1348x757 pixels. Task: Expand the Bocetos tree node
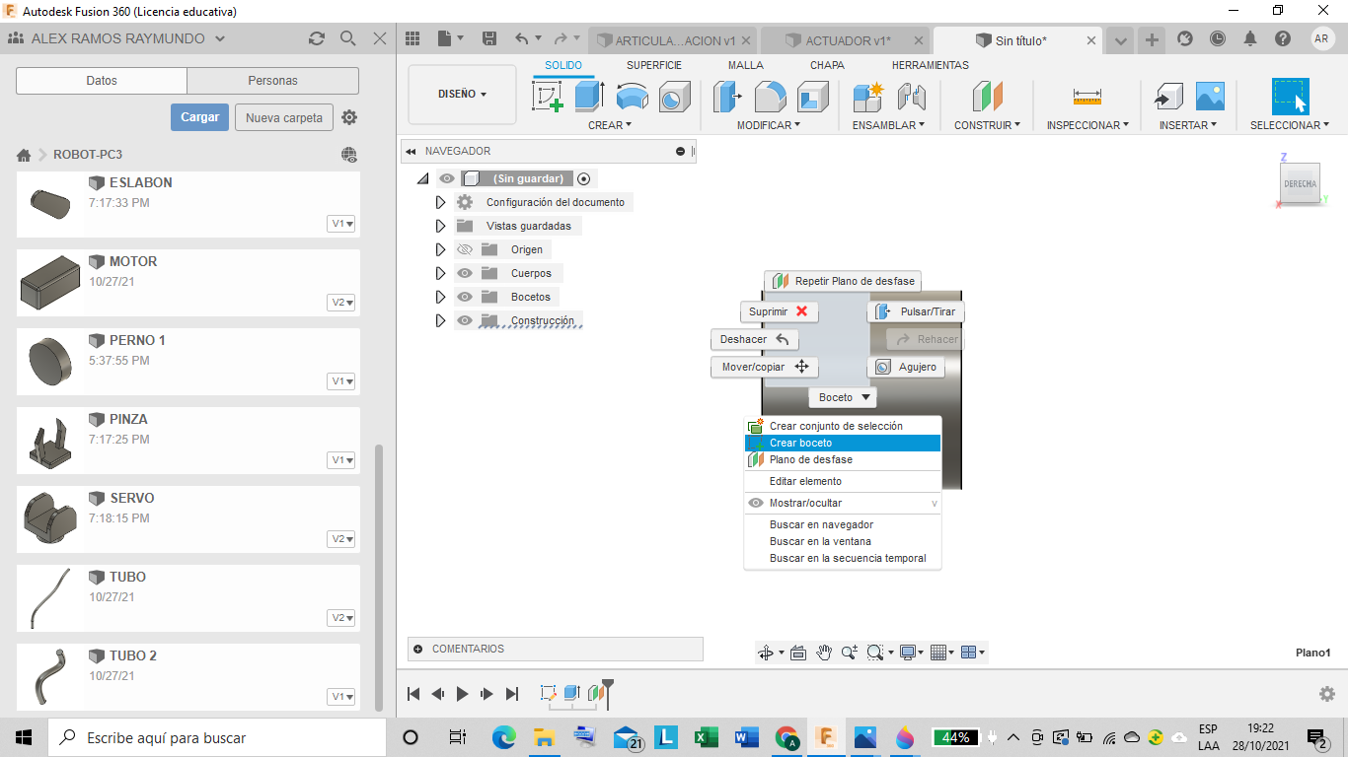click(440, 297)
